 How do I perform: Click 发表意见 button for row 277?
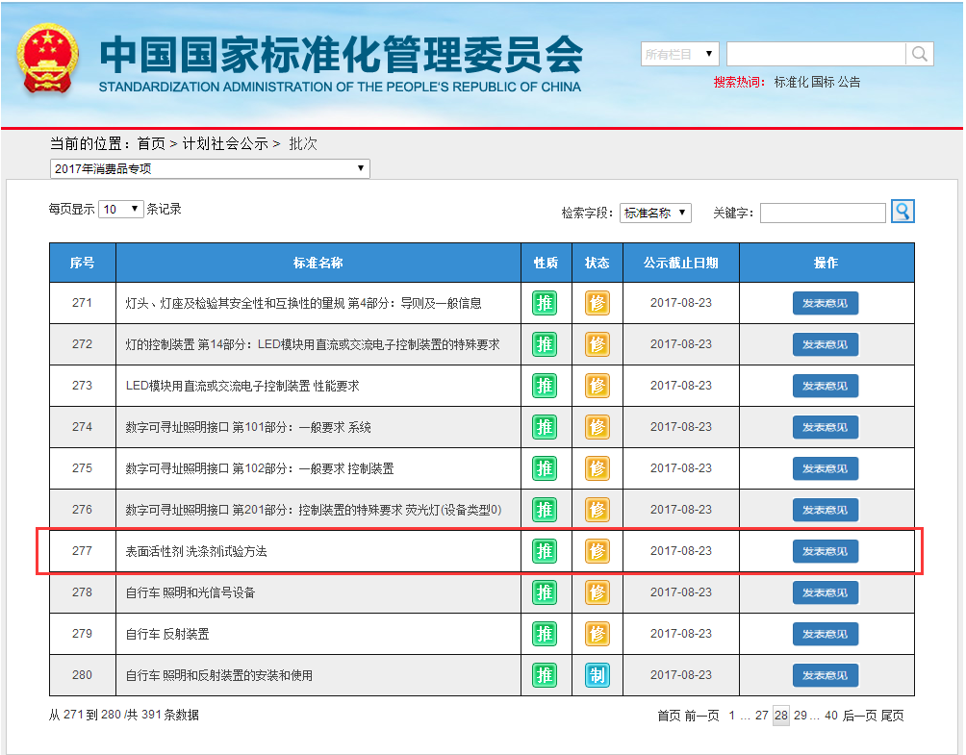(x=825, y=551)
